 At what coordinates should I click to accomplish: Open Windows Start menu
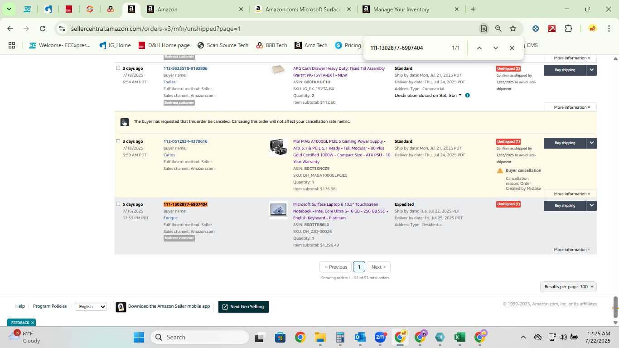[x=139, y=337]
